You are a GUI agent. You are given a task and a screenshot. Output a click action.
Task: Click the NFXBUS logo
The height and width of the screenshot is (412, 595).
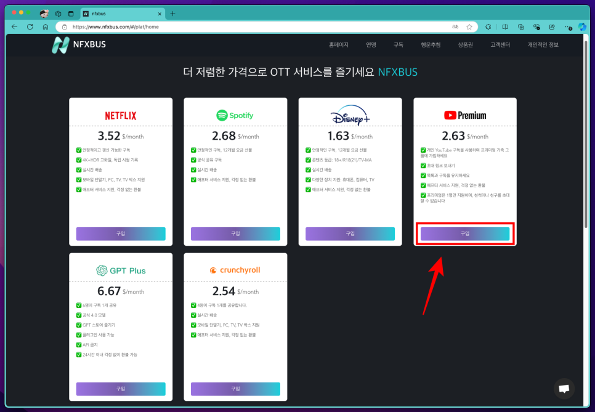79,45
